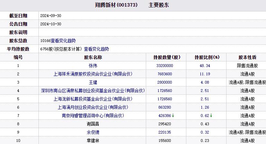Click the title 翔腾新材(001373) 主要股东
This screenshot has width=266, height=144.
133,5
